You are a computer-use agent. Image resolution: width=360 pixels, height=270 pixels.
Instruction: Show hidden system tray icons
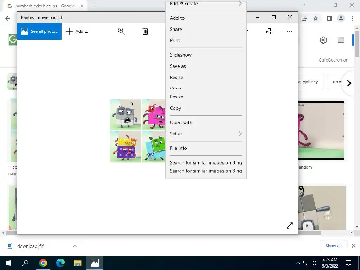pos(297,263)
